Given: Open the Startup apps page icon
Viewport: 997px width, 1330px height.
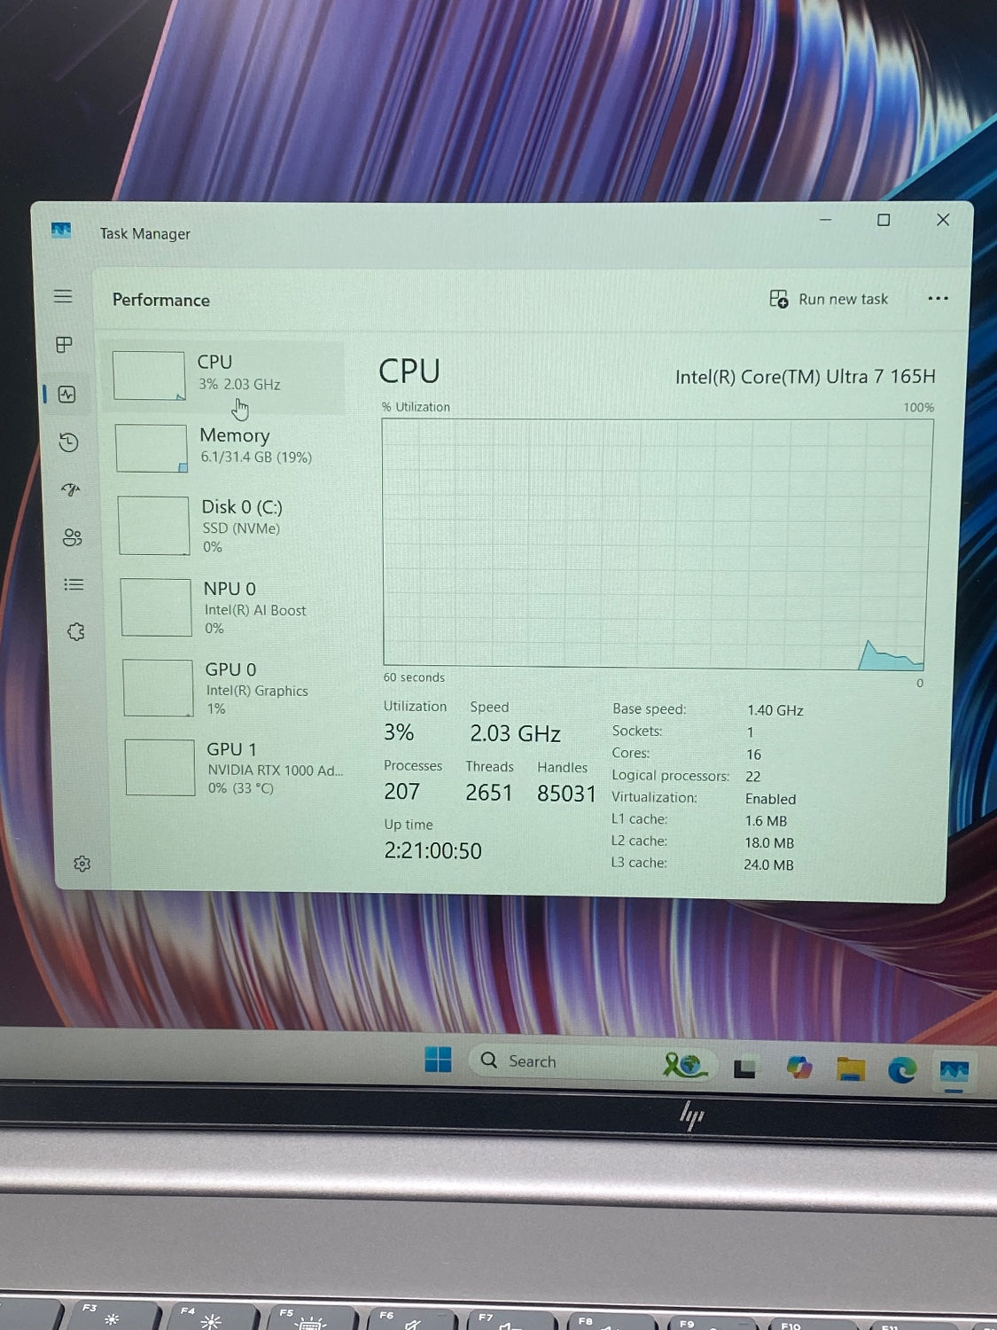Looking at the screenshot, I should [x=71, y=489].
